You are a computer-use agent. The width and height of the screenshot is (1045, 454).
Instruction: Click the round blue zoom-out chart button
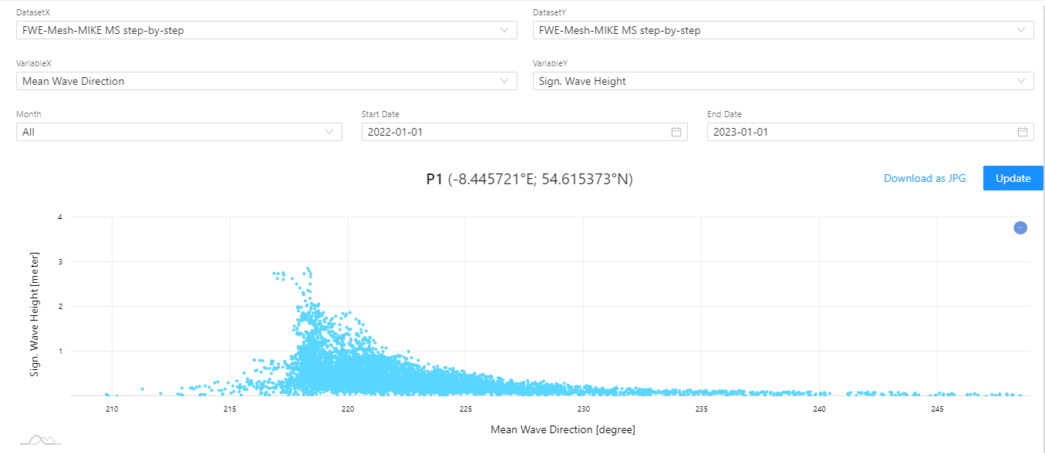click(x=1020, y=227)
